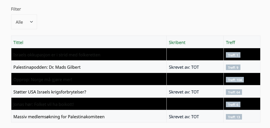Click "Skrevet av: TOT" in Massiv medlemsøkning row
This screenshot has height=128, width=270.
click(x=184, y=117)
